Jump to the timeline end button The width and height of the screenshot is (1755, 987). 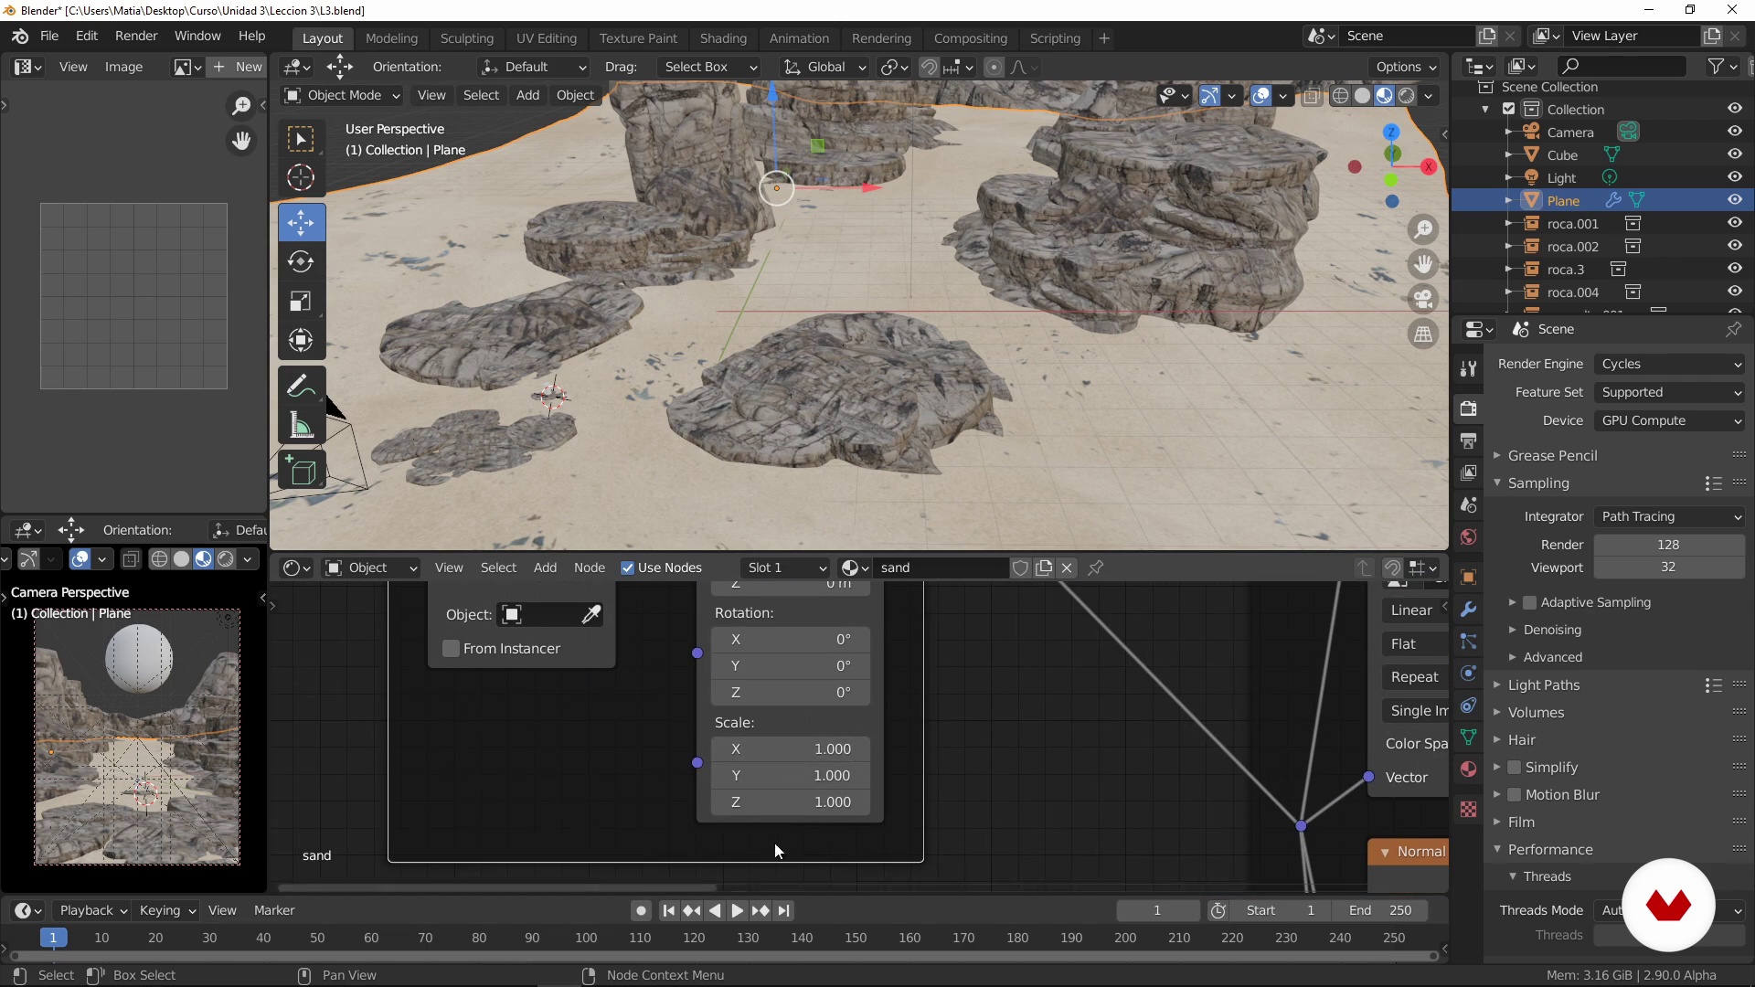coord(783,910)
